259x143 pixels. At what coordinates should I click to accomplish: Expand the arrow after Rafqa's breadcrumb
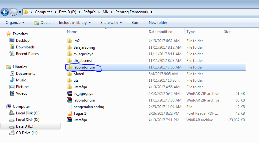[x=99, y=12]
